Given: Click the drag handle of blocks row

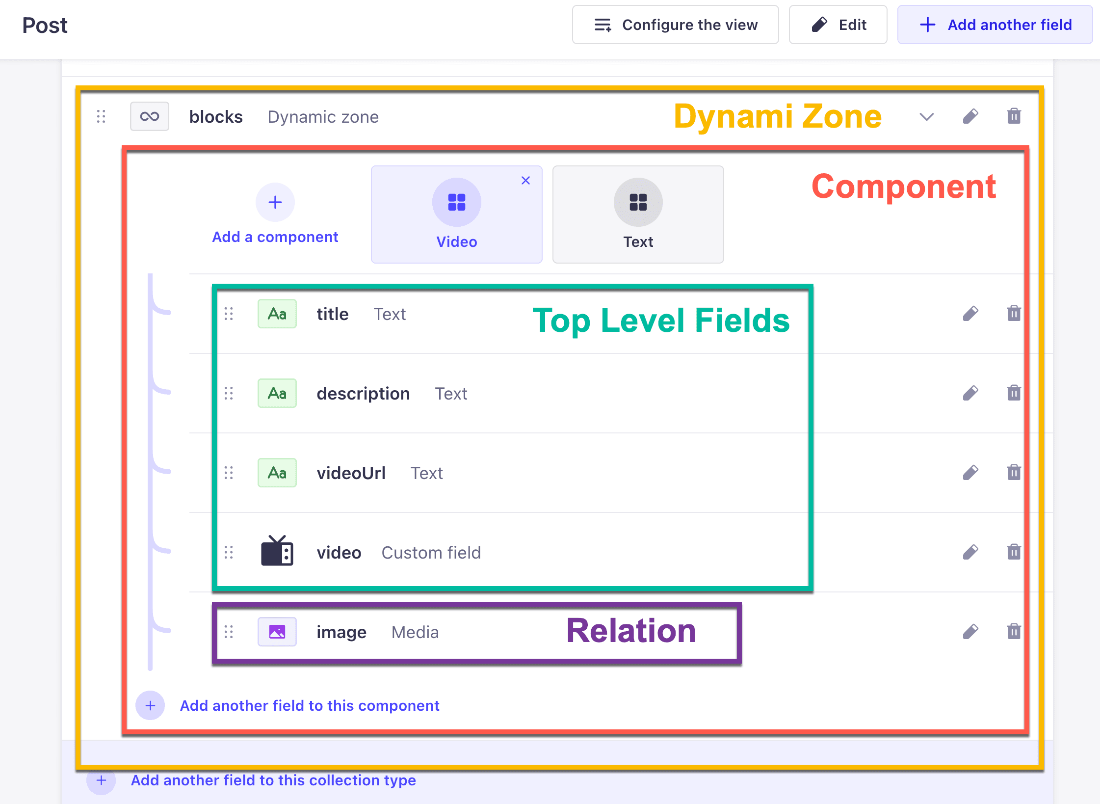Looking at the screenshot, I should 101,116.
